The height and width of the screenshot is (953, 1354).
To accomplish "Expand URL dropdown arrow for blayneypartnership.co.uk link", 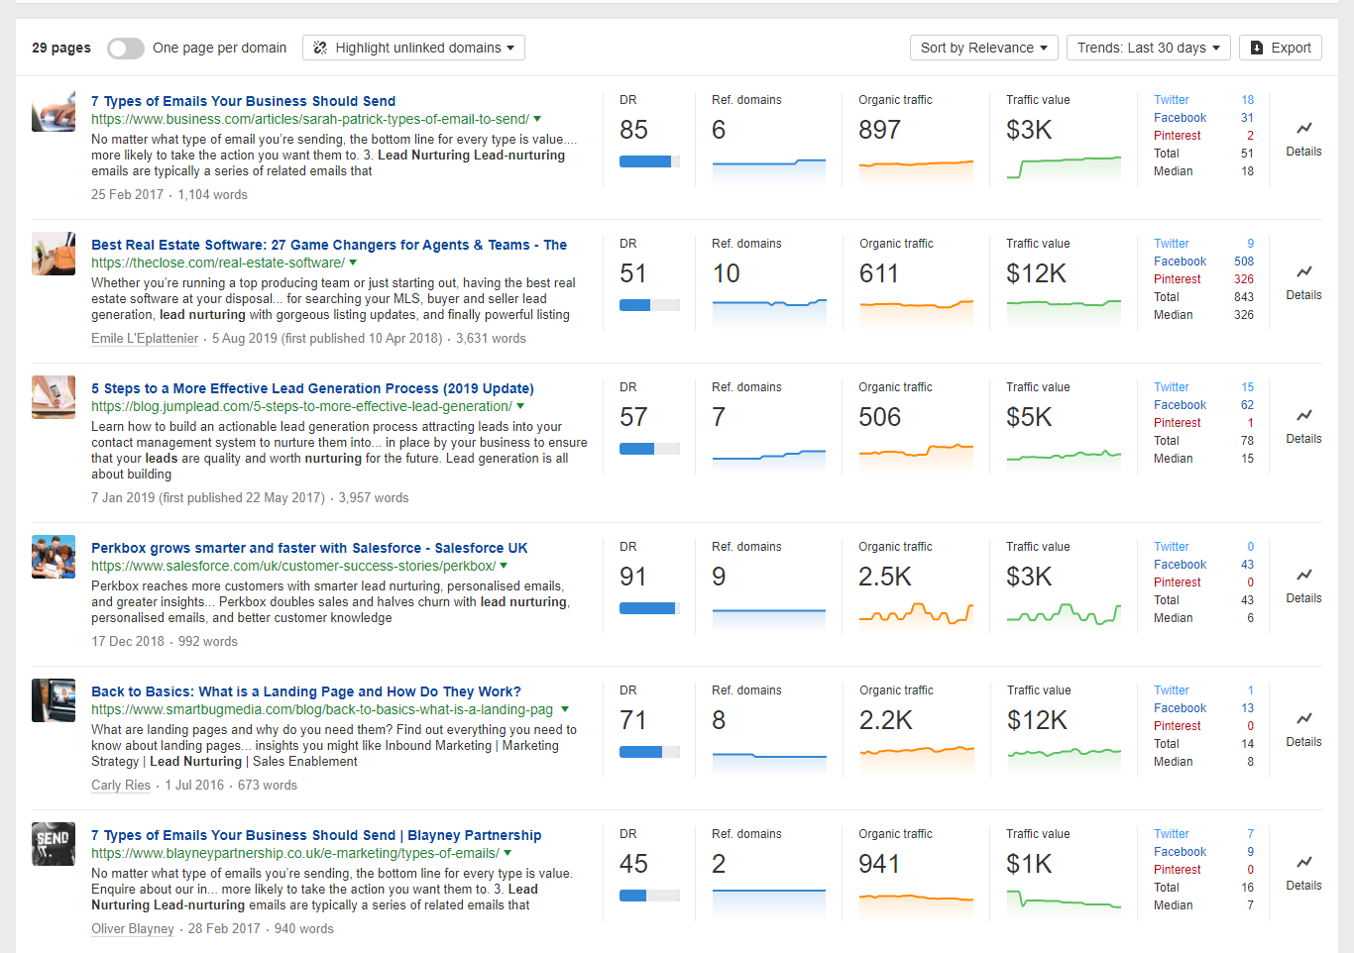I will pyautogui.click(x=508, y=854).
